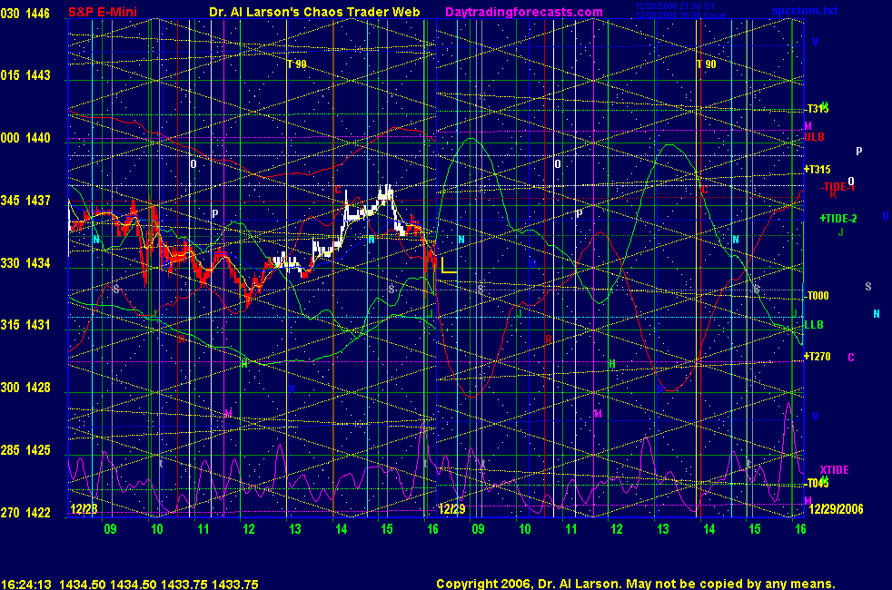Select the '12/28/2006 21:30 UT' timestamp
This screenshot has width=892, height=590.
point(675,6)
